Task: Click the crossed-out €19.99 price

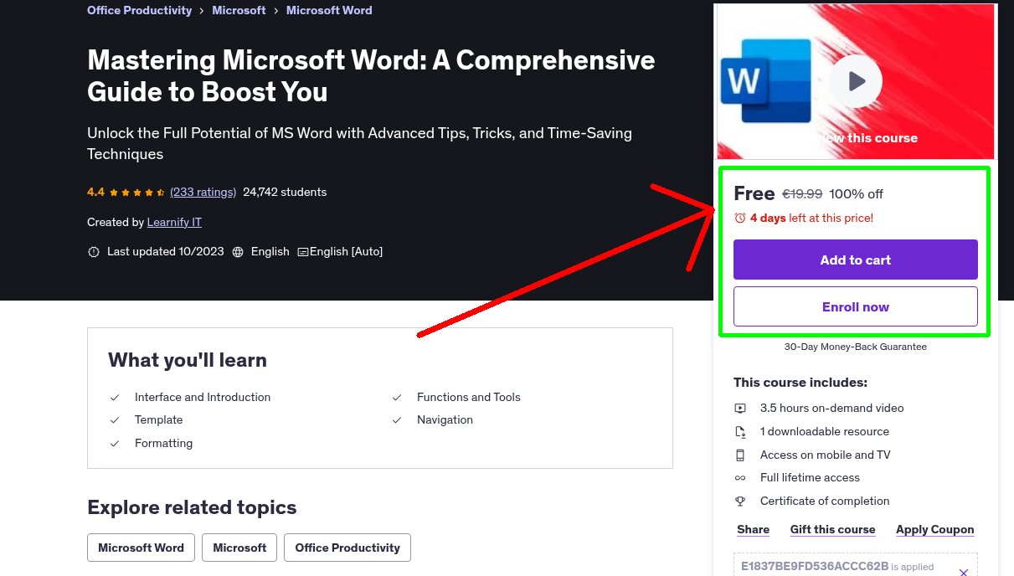Action: coord(802,194)
